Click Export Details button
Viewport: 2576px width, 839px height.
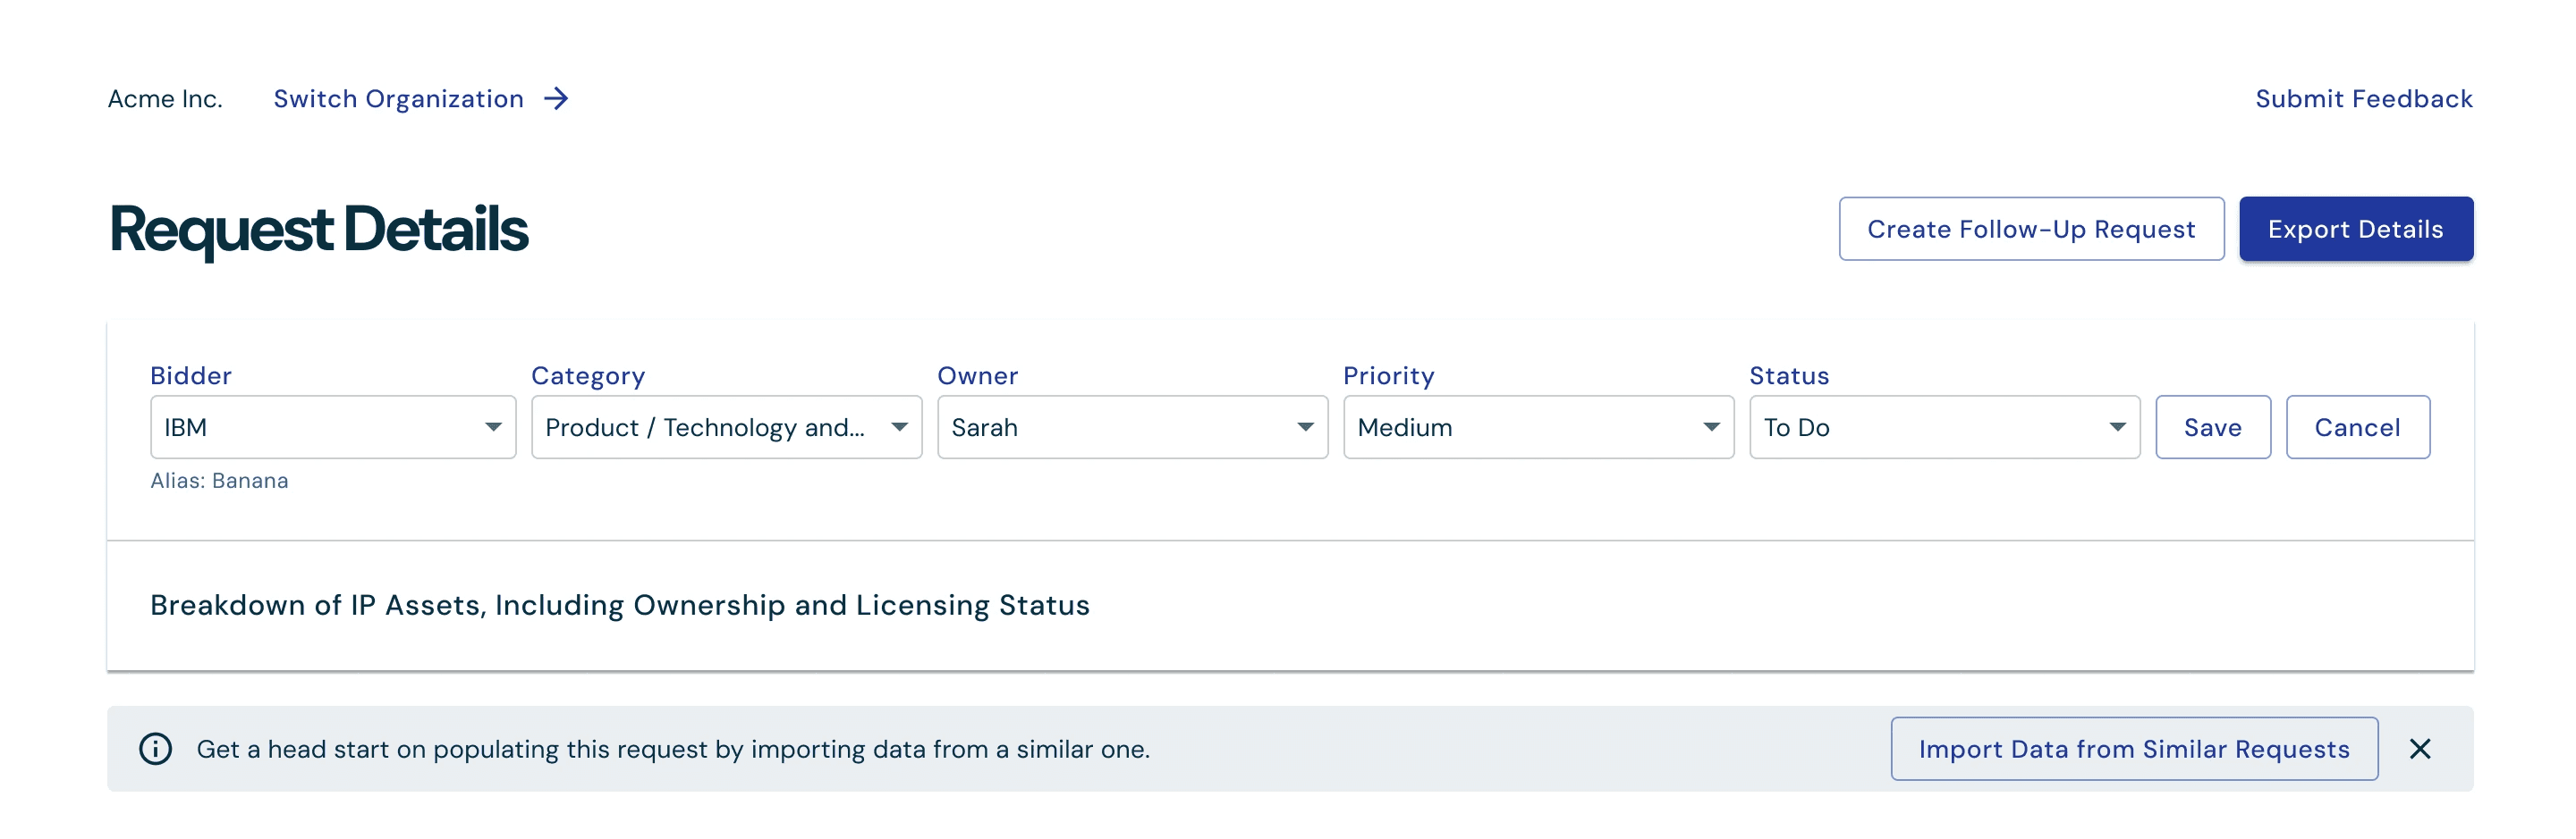2355,229
